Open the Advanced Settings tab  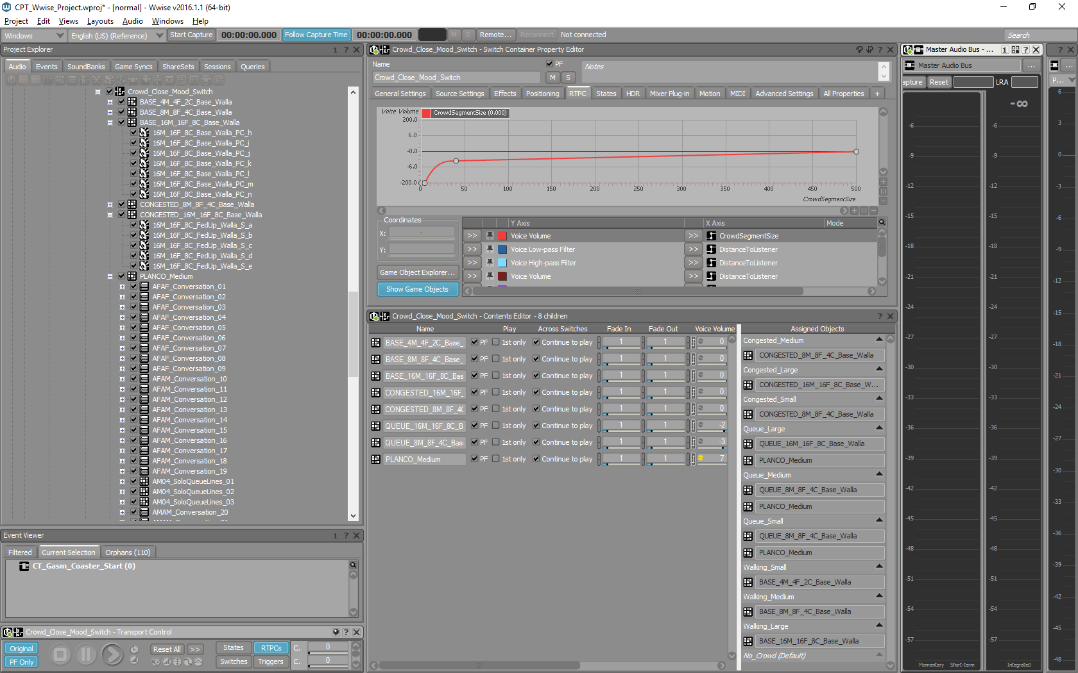tap(784, 94)
